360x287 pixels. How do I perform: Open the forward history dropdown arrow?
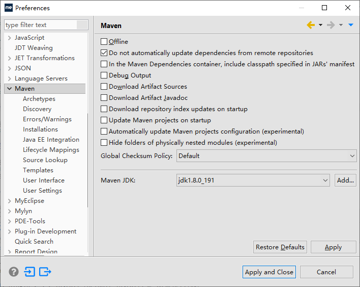pyautogui.click(x=341, y=25)
